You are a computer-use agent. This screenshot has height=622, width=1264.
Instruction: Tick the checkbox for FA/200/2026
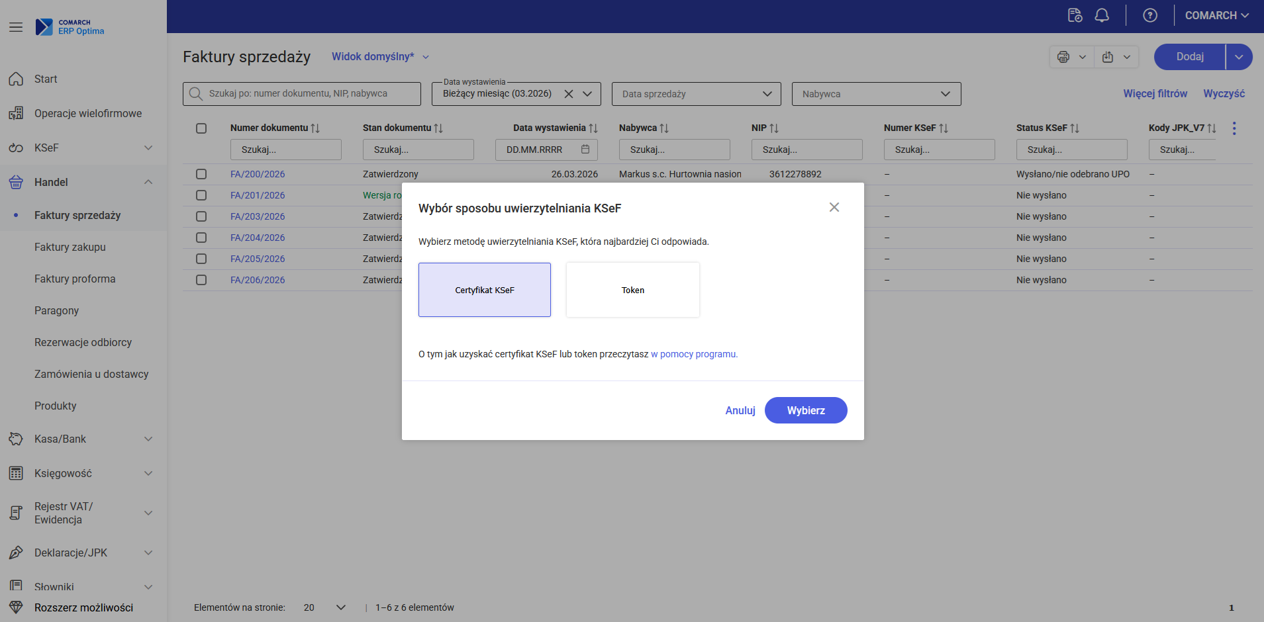(x=201, y=174)
